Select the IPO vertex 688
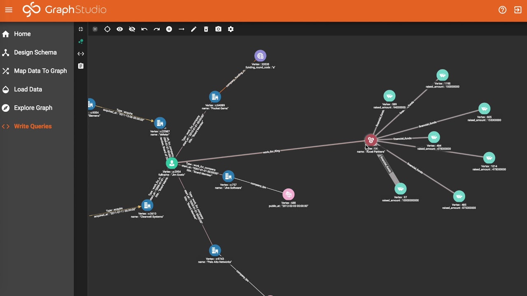Screen dimensions: 527x296 tap(289, 194)
